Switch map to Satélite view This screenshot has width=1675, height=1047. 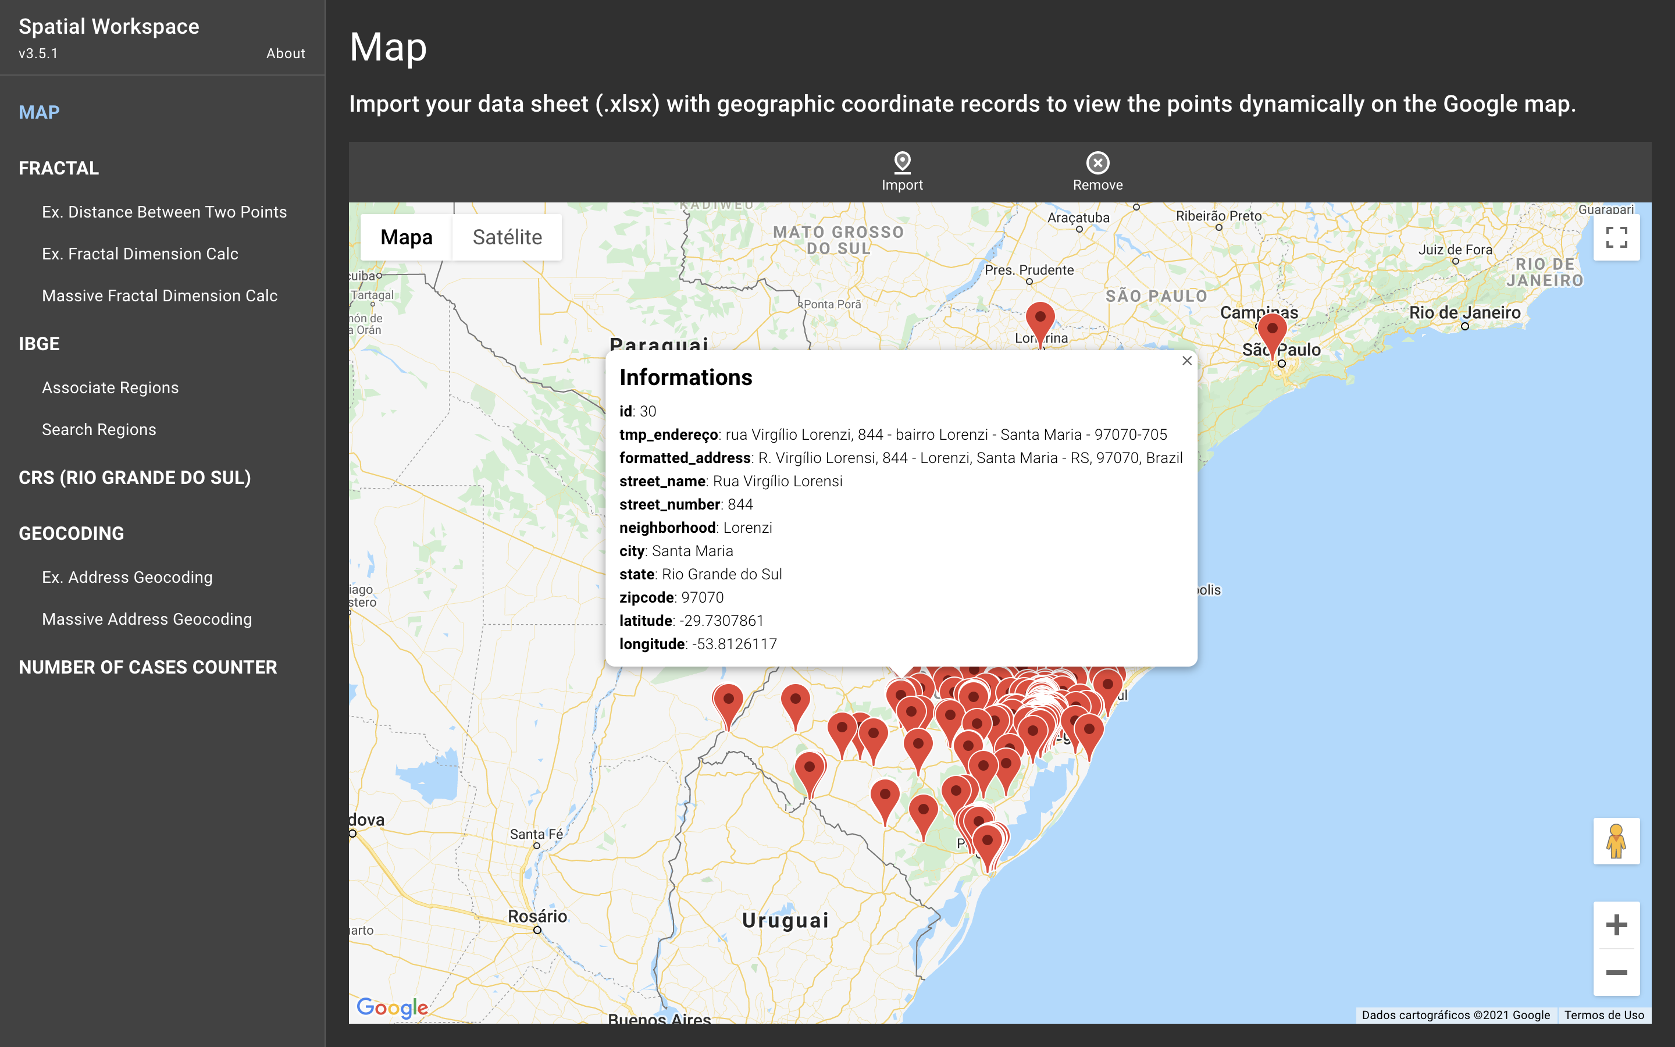point(507,237)
